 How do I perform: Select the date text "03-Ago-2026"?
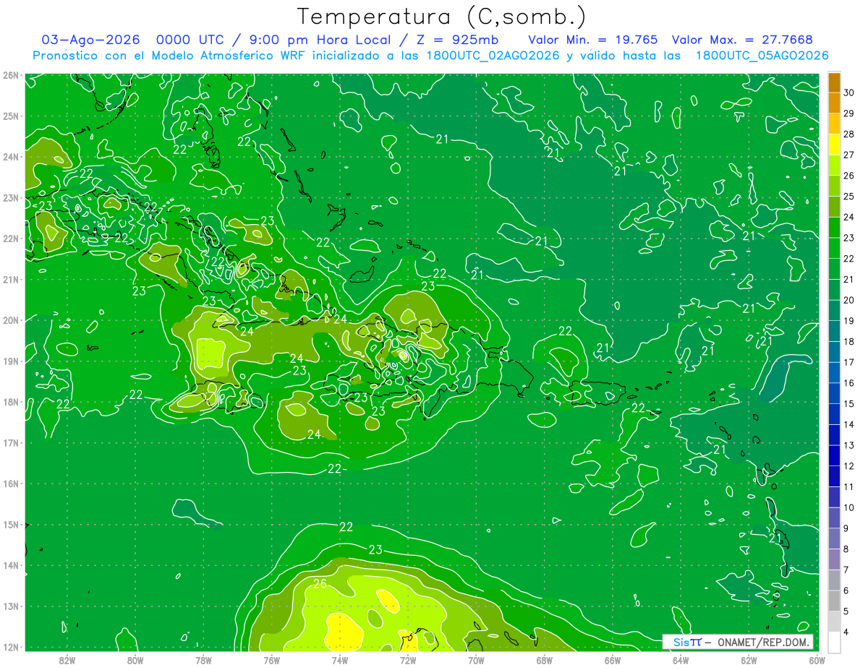[x=90, y=40]
